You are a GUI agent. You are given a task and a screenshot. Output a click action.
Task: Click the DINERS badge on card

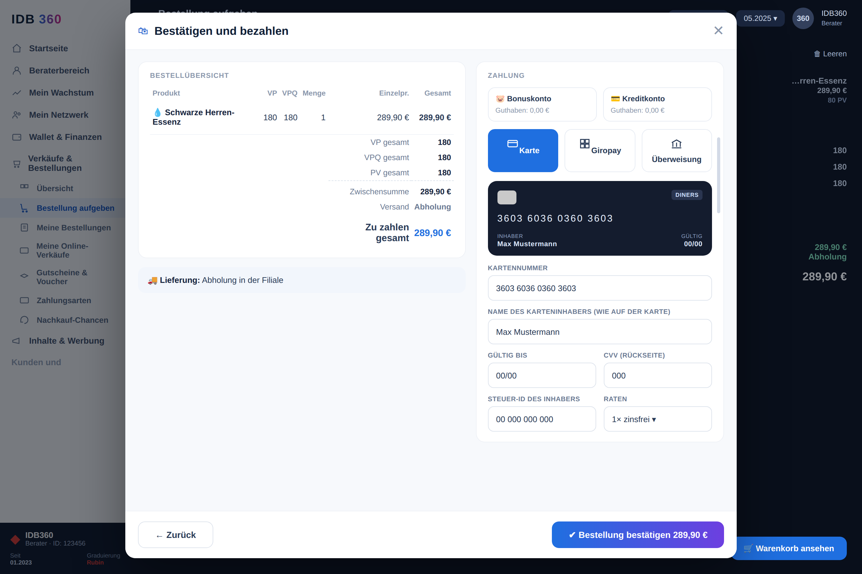click(x=687, y=195)
